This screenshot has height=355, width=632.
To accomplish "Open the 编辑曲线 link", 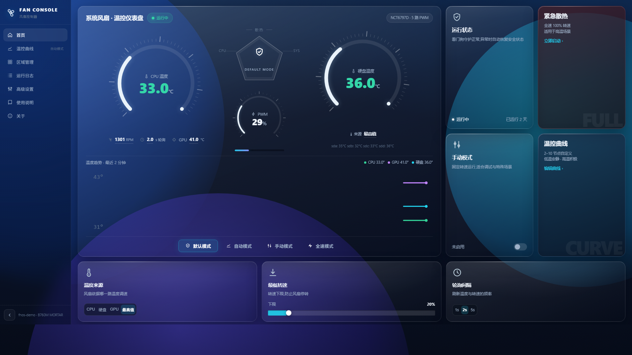I will pyautogui.click(x=553, y=168).
